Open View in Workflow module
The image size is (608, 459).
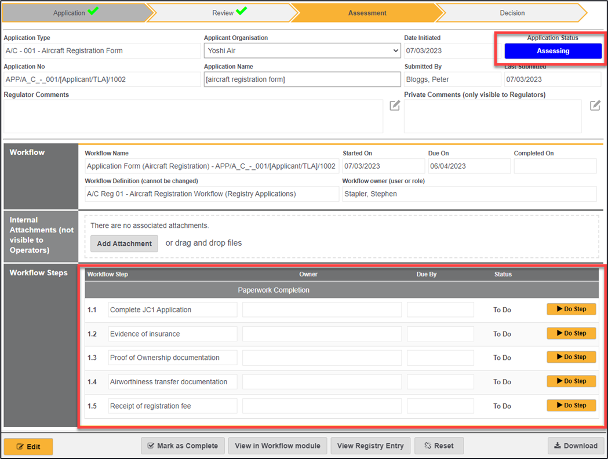pyautogui.click(x=278, y=446)
